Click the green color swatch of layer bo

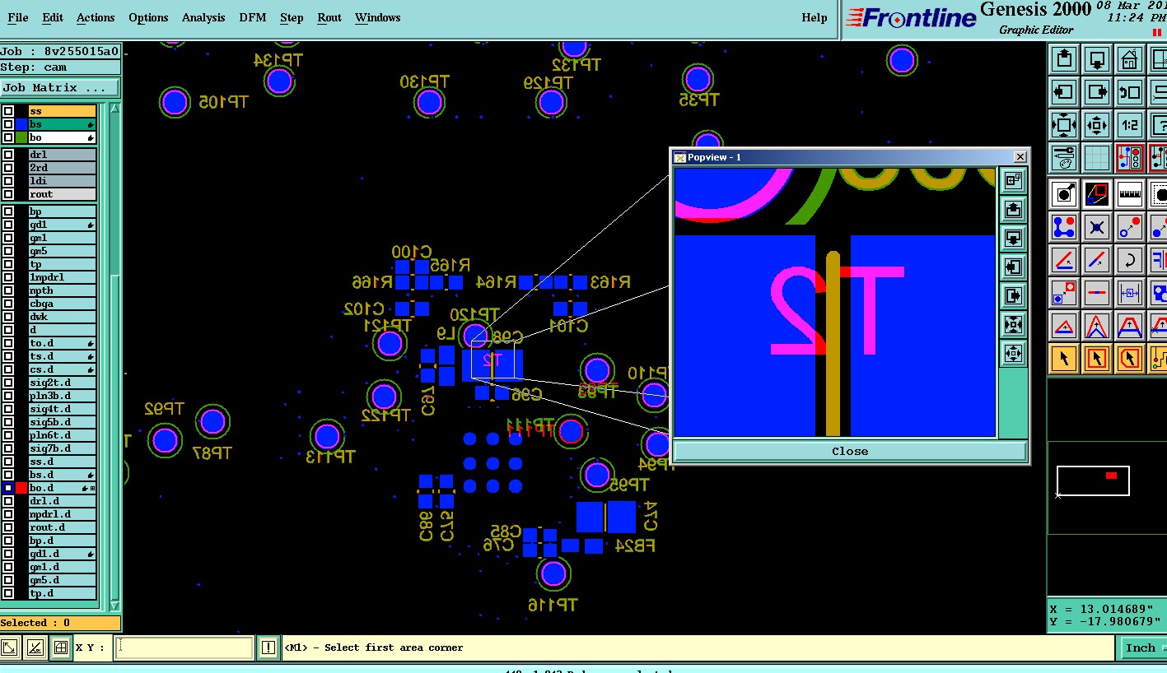point(21,137)
